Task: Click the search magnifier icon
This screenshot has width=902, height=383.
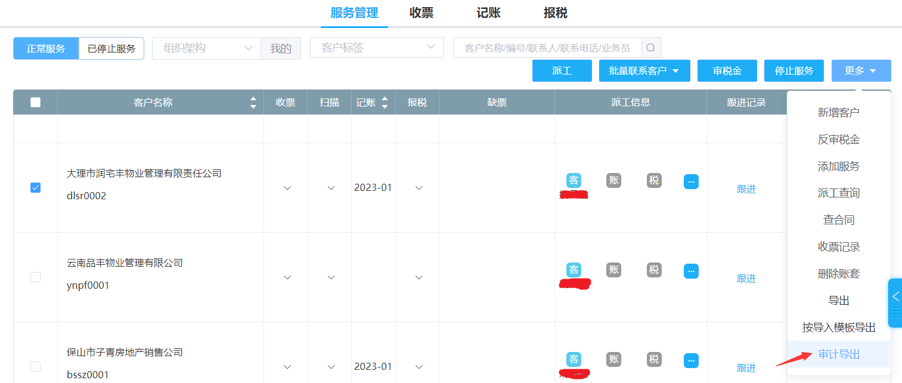Action: [x=651, y=48]
